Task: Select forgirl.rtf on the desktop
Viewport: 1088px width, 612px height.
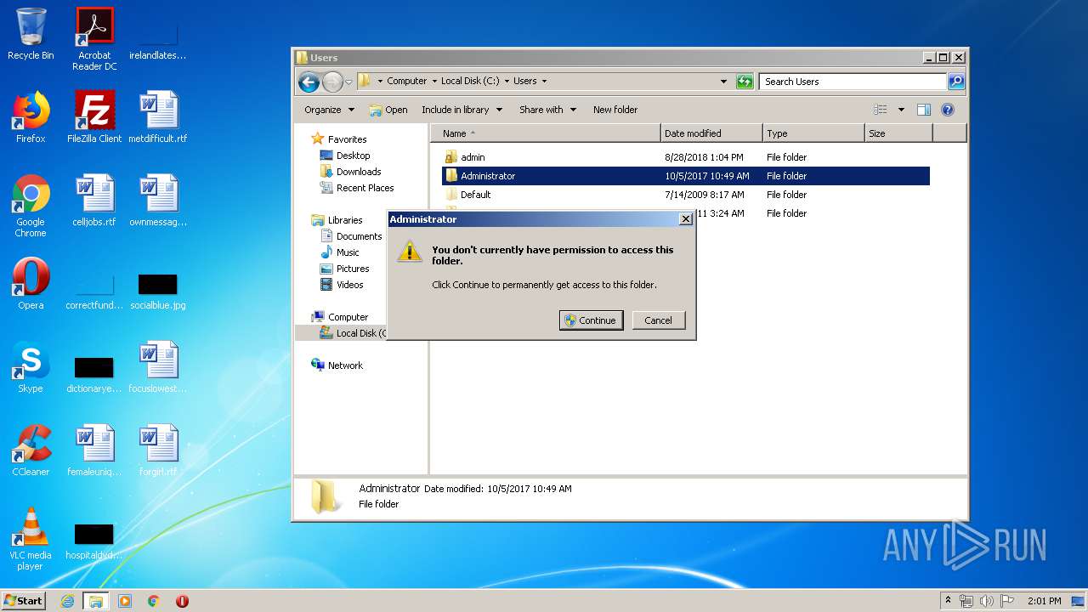Action: 158,450
